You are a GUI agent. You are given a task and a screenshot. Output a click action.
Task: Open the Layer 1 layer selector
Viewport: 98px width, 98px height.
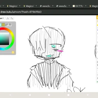coord(2,18)
